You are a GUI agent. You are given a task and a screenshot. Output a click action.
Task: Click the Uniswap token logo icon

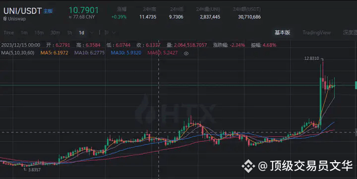click(5, 19)
